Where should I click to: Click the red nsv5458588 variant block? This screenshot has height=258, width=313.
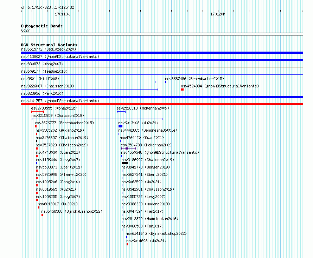click(42, 215)
